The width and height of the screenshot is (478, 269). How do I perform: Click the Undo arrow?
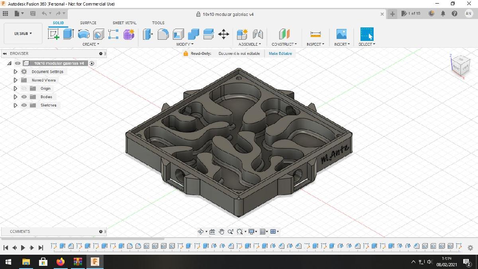[45, 14]
